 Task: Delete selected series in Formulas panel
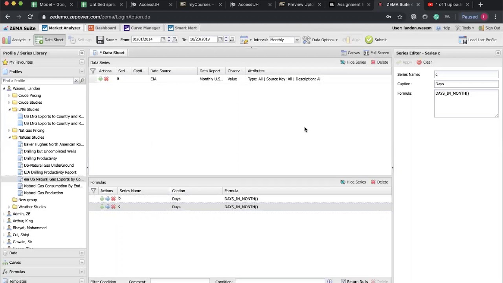(379, 182)
